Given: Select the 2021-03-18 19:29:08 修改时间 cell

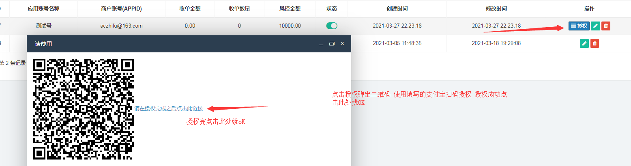Looking at the screenshot, I should 496,43.
